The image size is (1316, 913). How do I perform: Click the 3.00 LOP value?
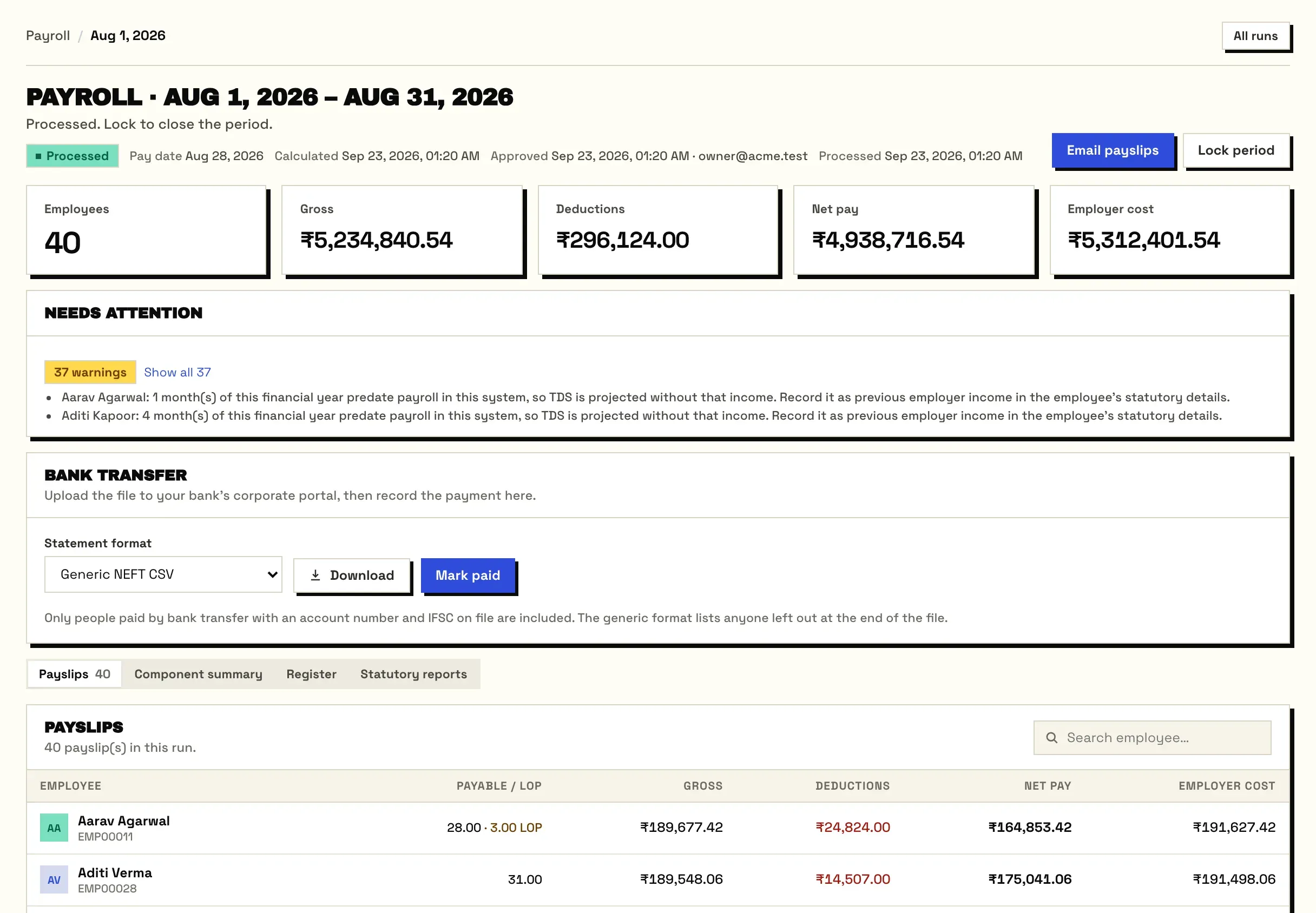(516, 828)
